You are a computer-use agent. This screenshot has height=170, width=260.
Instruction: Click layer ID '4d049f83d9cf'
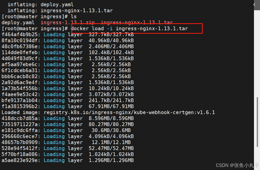pos(20,58)
